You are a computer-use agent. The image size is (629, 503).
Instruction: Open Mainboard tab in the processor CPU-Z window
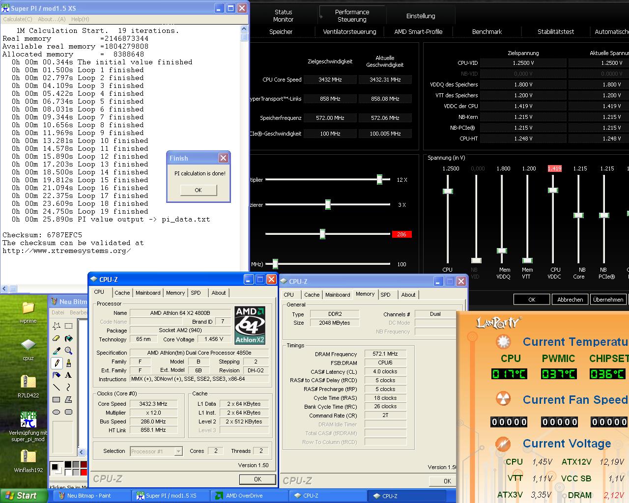coord(148,293)
